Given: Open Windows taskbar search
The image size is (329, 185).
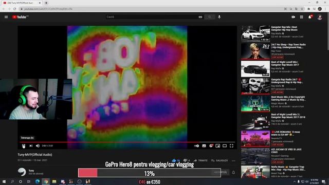Looking at the screenshot, I should tap(12, 181).
